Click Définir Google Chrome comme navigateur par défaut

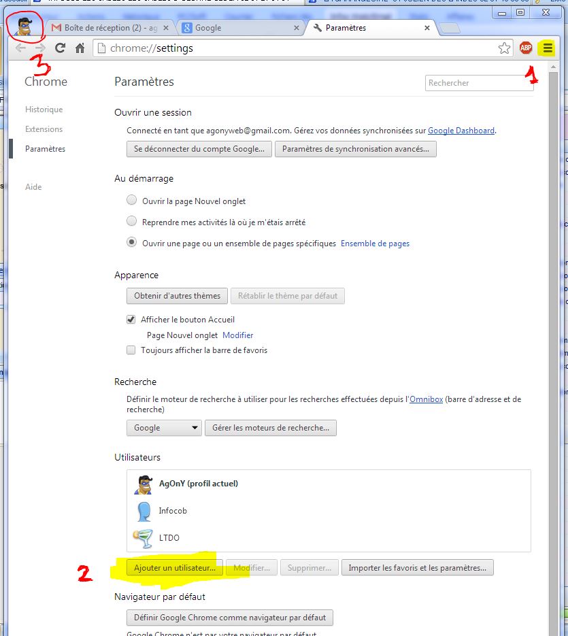coord(230,618)
